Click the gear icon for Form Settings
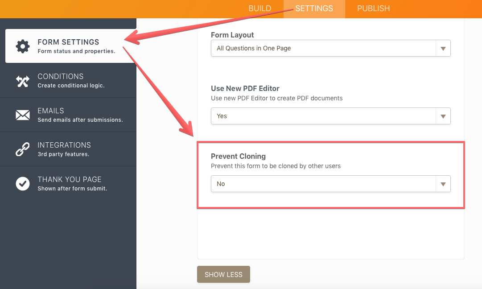 pyautogui.click(x=22, y=46)
